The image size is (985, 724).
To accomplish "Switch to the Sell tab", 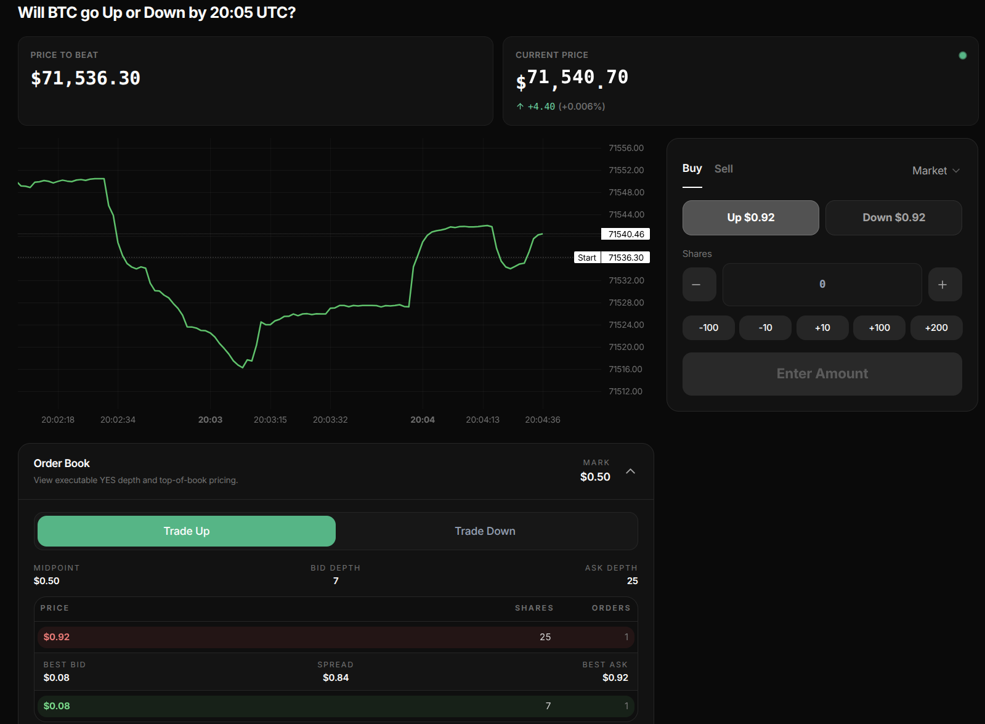I will (x=724, y=169).
